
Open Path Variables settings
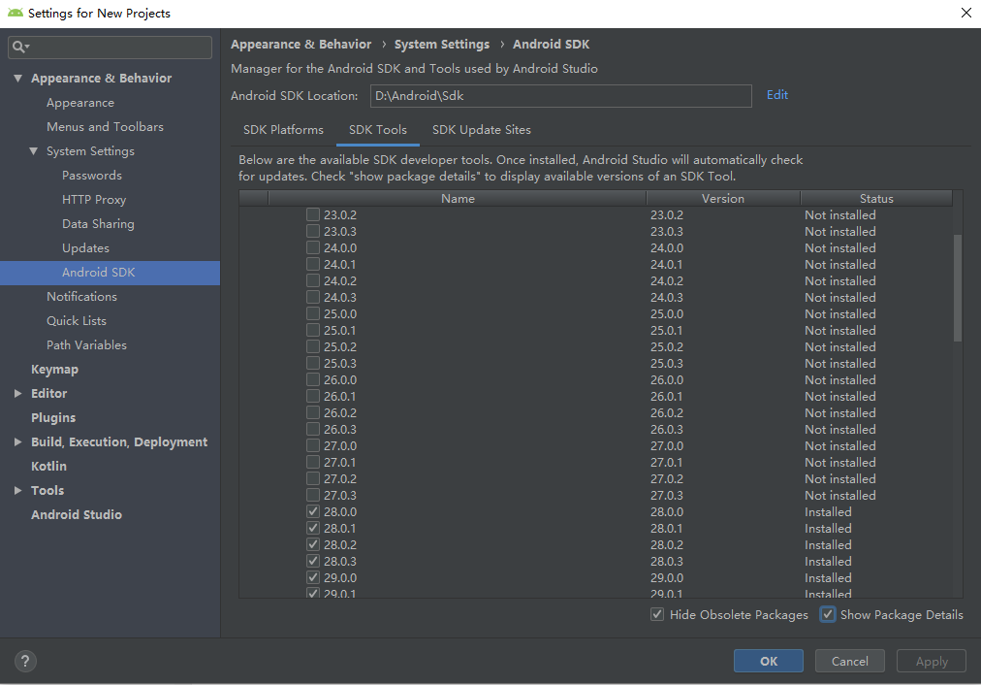tap(86, 345)
